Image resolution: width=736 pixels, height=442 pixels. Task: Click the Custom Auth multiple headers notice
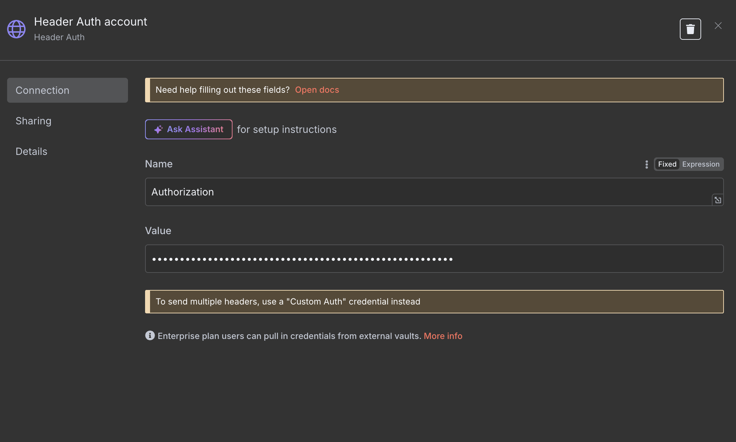(x=434, y=302)
